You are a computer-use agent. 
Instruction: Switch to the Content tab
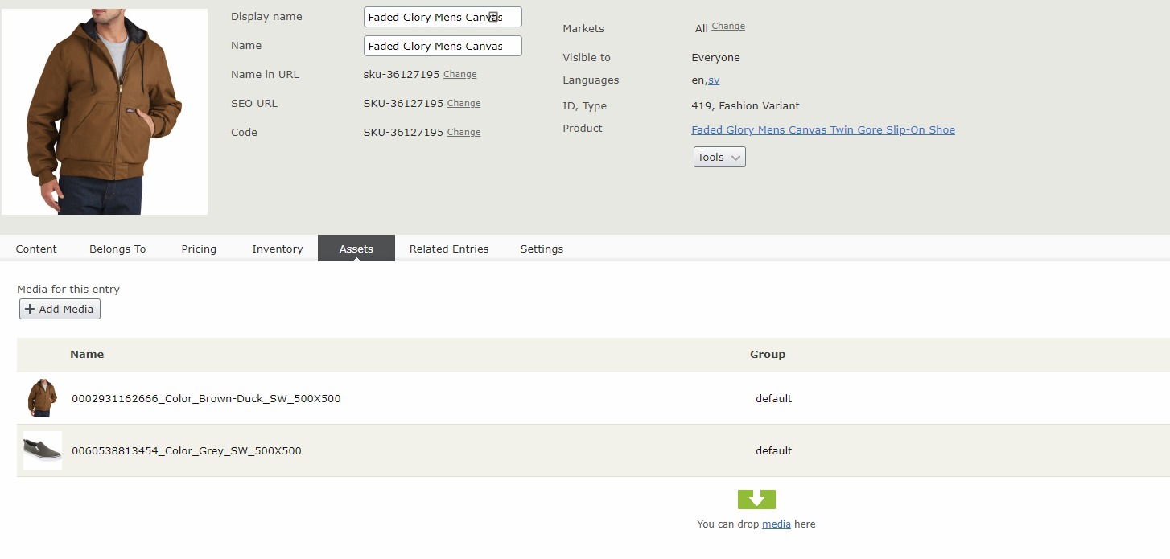pyautogui.click(x=36, y=249)
